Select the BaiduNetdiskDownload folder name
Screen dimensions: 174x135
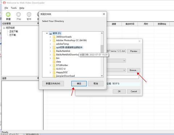point(67,54)
